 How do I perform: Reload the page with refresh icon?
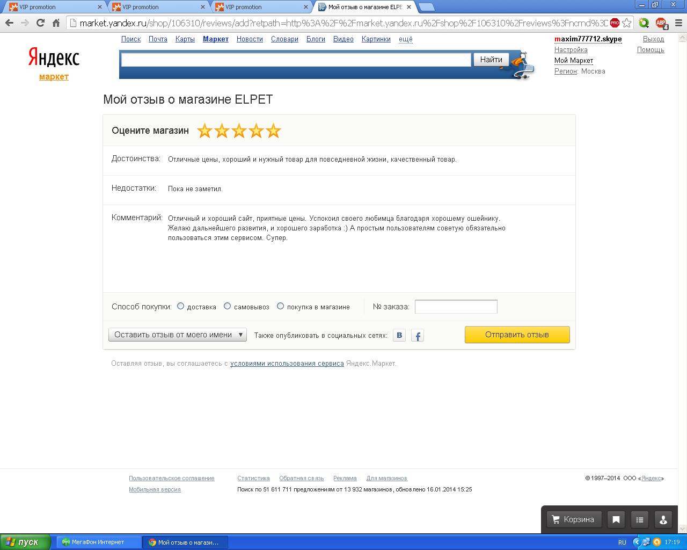coord(40,23)
